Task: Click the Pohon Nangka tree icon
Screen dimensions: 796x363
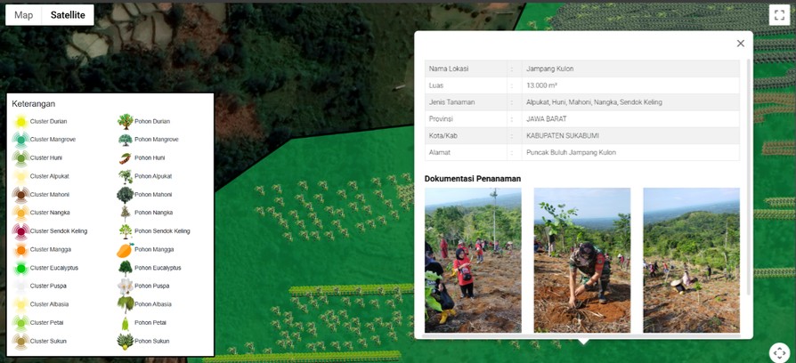Action: (125, 213)
